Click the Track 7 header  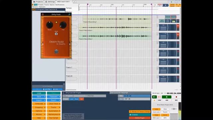(69, 67)
